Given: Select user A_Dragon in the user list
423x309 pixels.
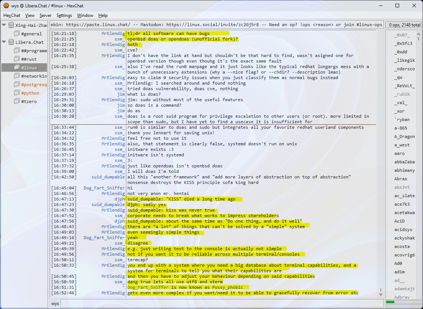Looking at the screenshot, I should (x=404, y=136).
